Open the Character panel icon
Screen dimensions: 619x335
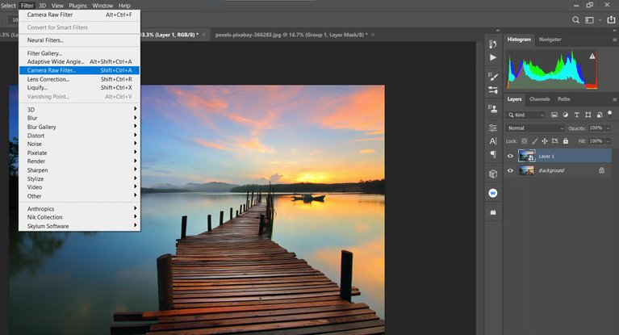click(493, 141)
